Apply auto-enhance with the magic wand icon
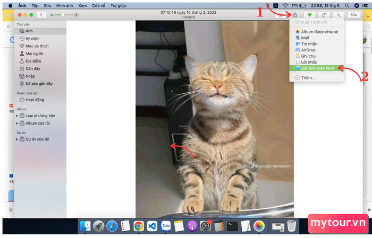The image size is (372, 238). pos(339,15)
